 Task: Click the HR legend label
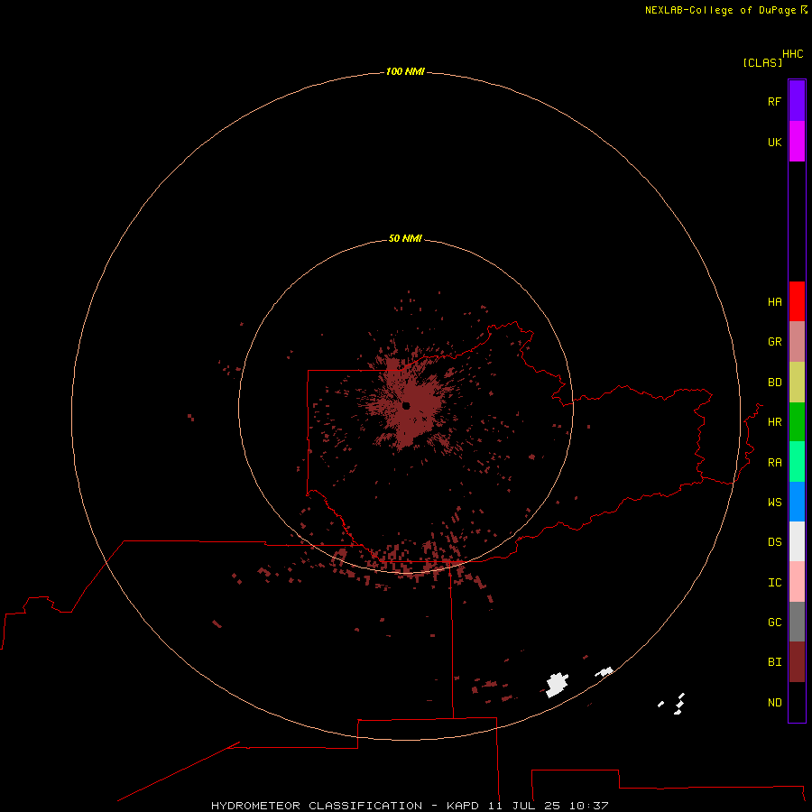[774, 422]
